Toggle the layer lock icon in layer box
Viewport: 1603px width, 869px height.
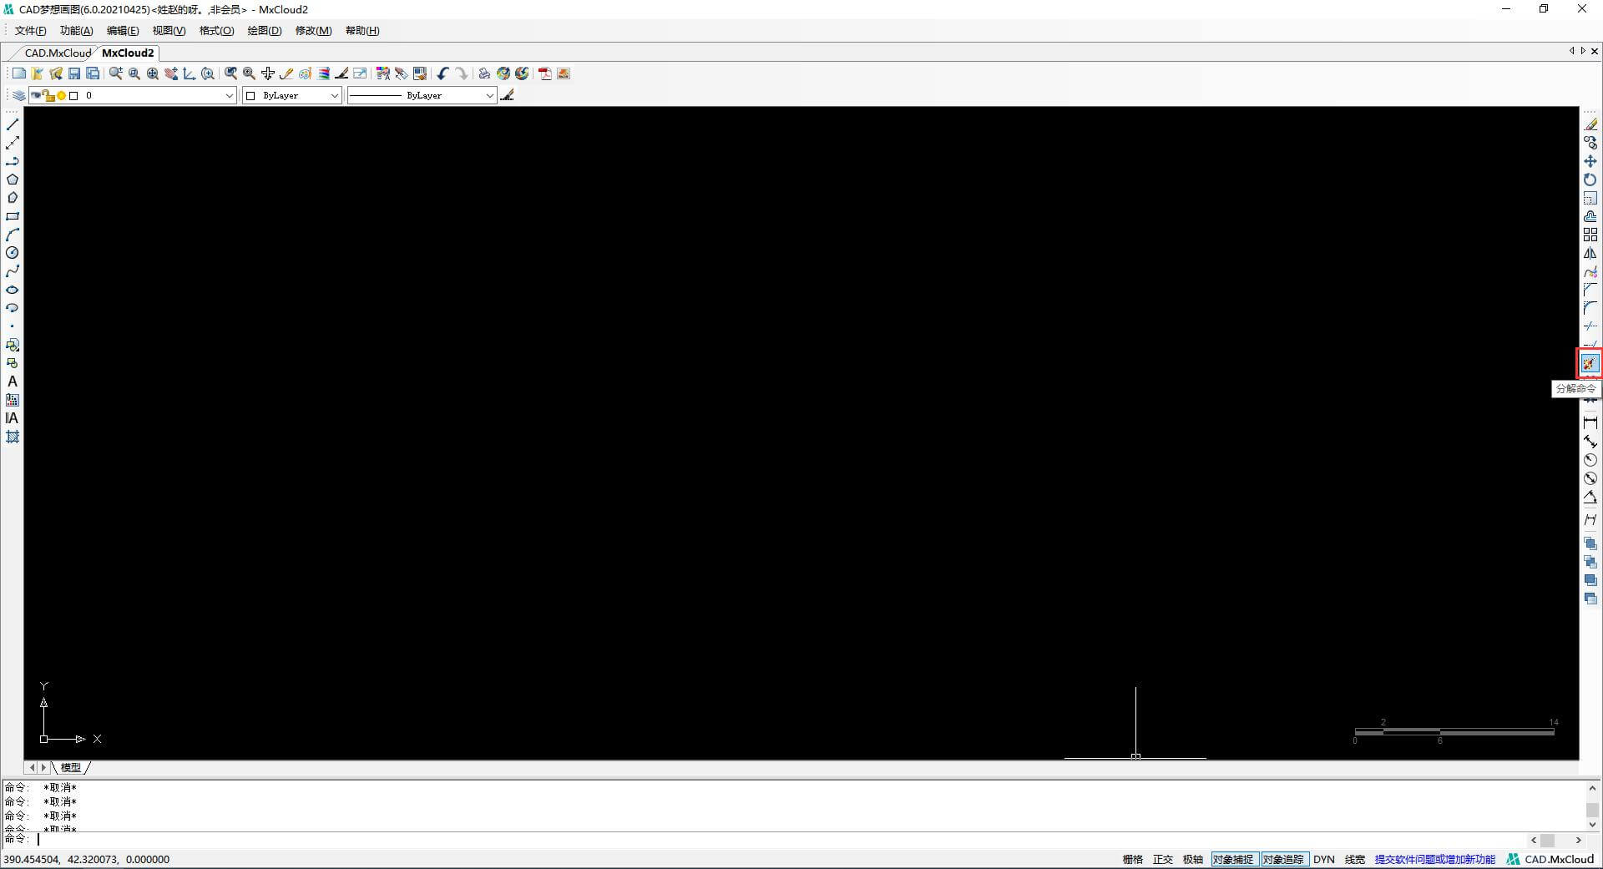coord(50,96)
